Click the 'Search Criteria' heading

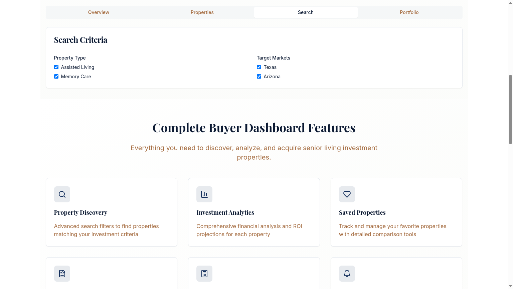80,40
